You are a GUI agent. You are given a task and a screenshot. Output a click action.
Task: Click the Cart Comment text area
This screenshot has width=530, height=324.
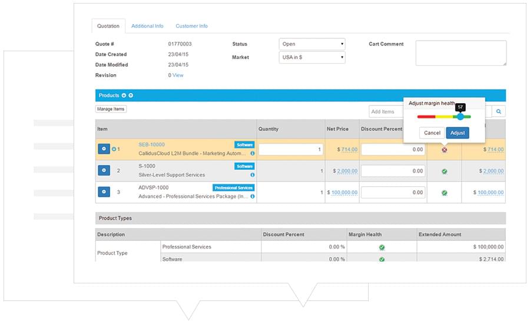[x=461, y=53]
